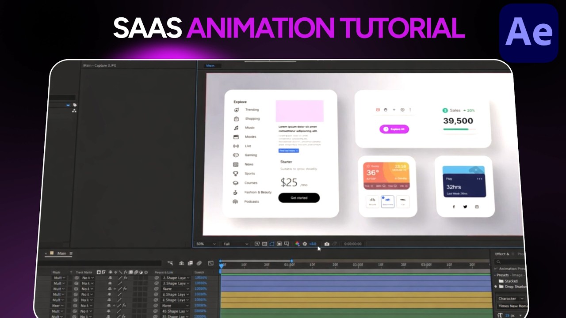
Task: Select the Main composition viewer tab
Action: (210, 66)
